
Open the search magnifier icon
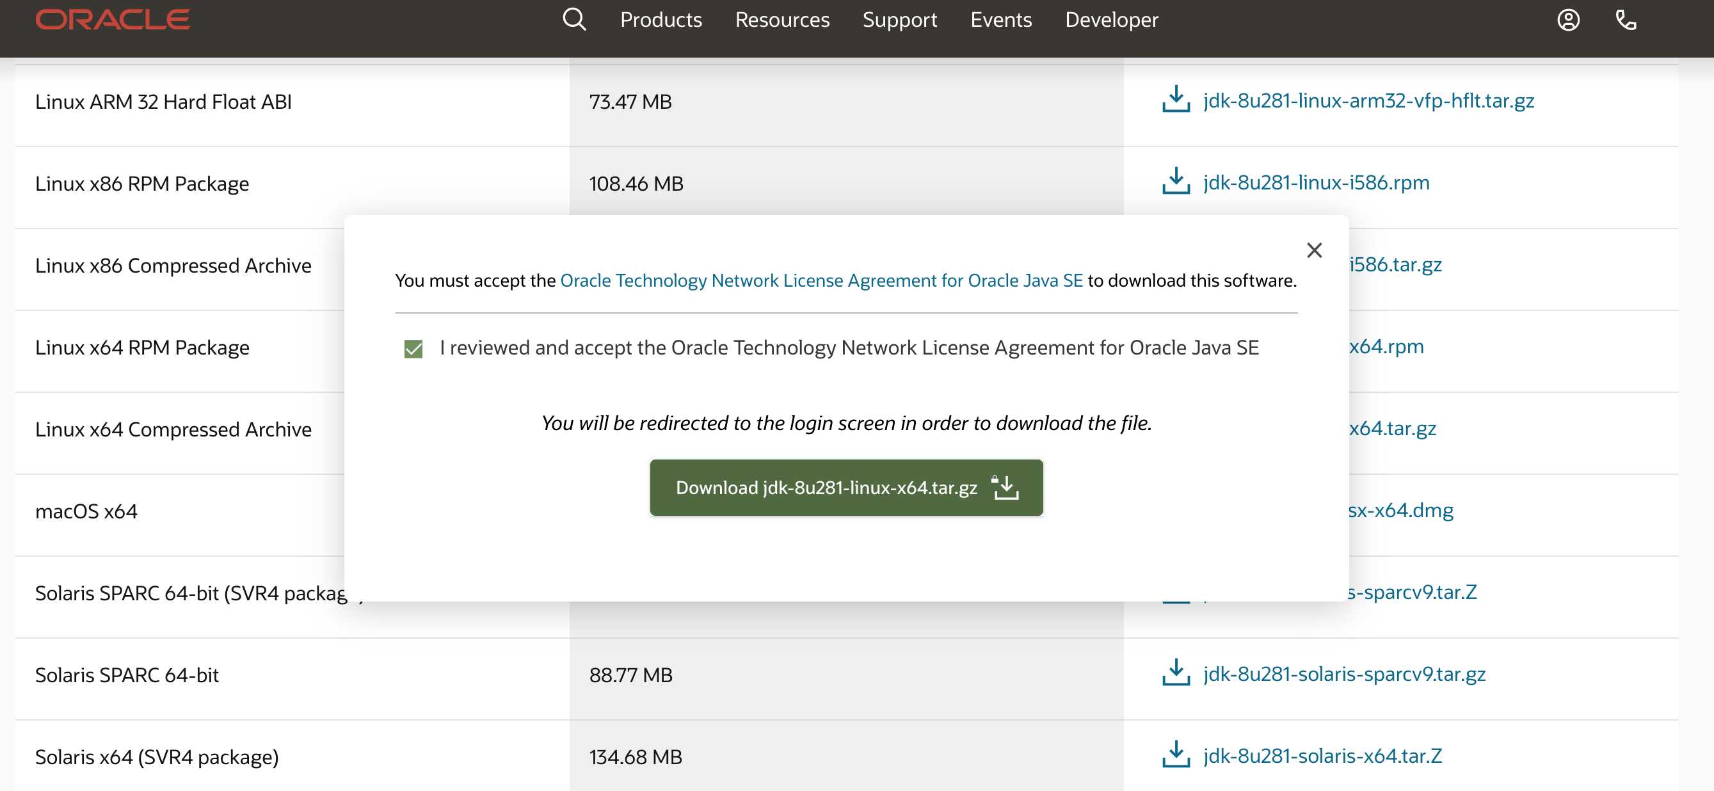pyautogui.click(x=574, y=19)
